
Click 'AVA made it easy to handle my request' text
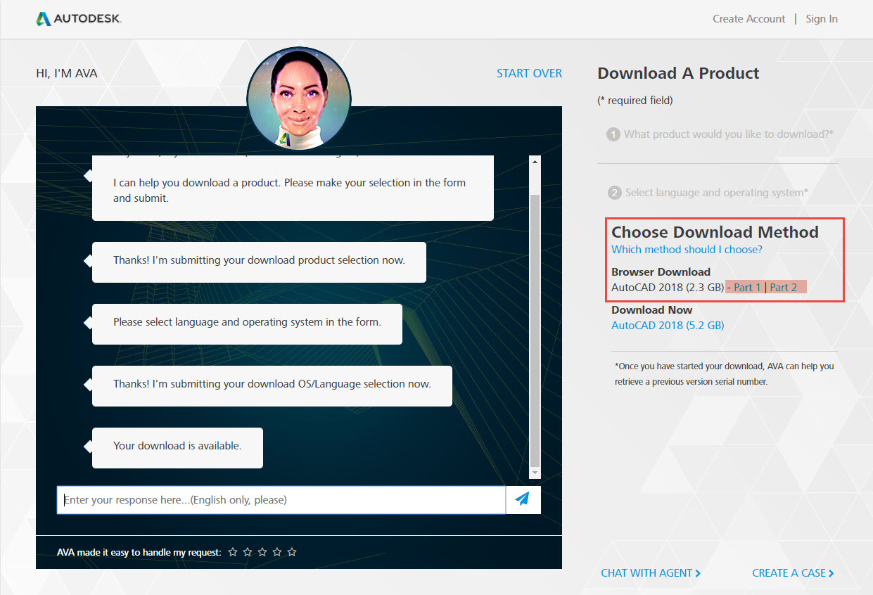pyautogui.click(x=139, y=553)
